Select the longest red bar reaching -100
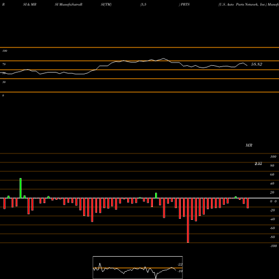279x279 pixels. [x=188, y=220]
